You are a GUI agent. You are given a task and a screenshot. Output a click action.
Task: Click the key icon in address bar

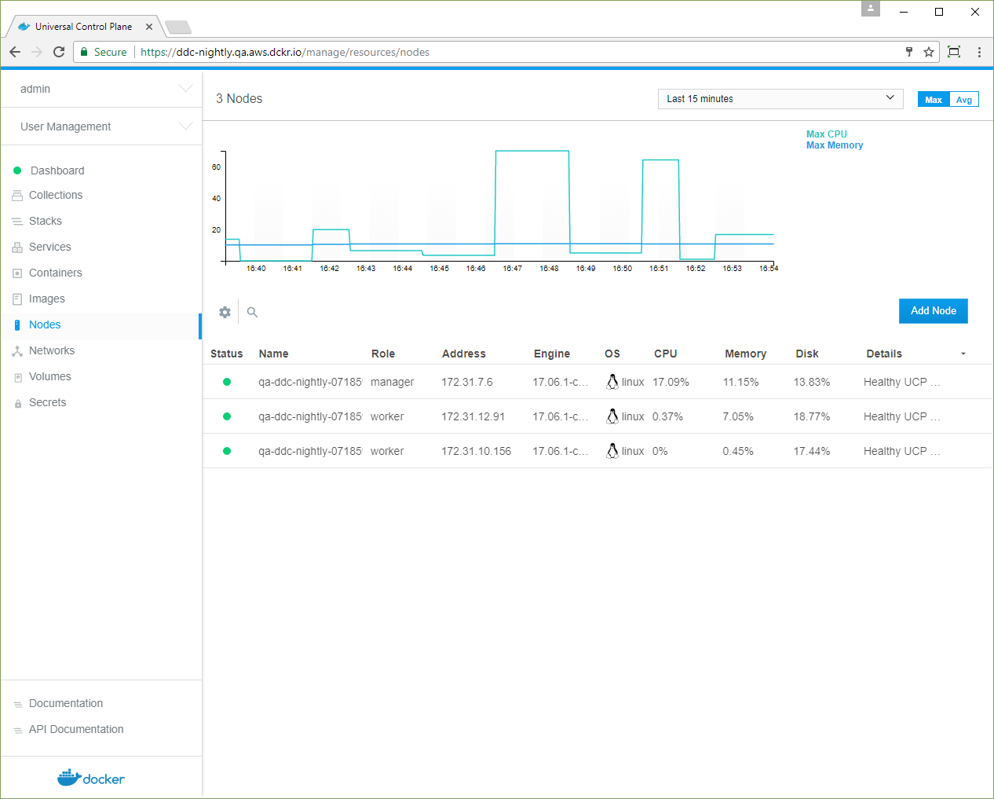click(909, 52)
